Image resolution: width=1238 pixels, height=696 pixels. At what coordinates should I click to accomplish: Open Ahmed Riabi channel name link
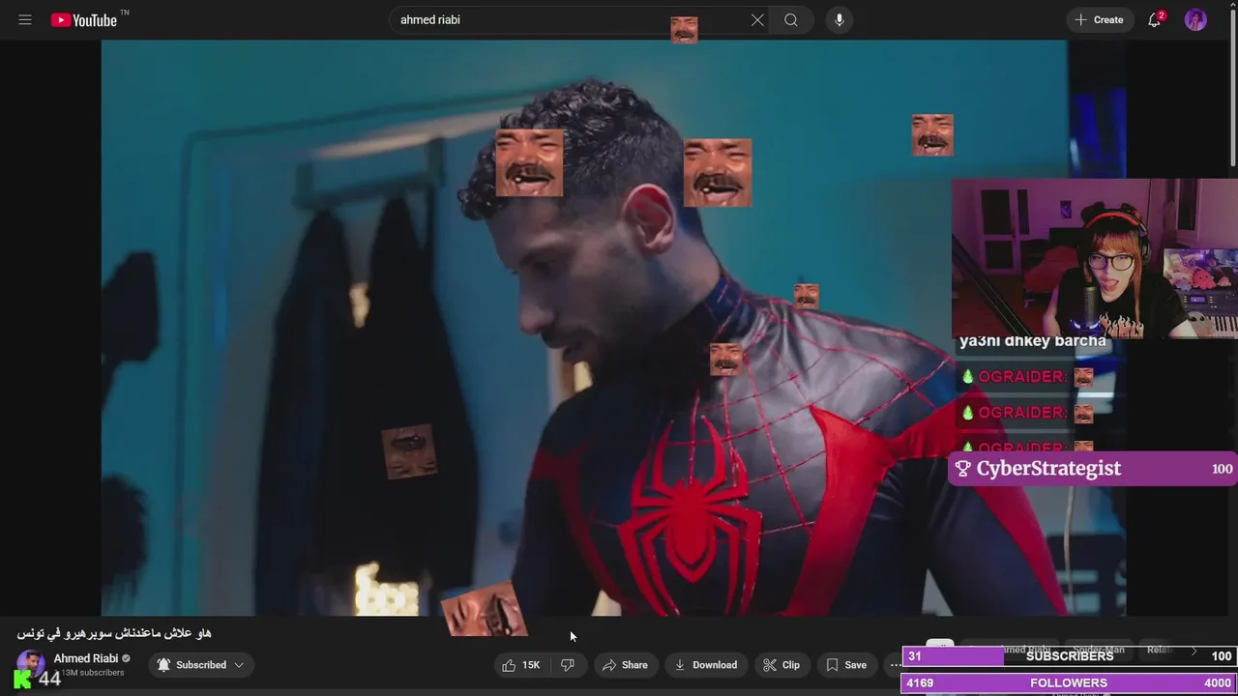pyautogui.click(x=86, y=658)
